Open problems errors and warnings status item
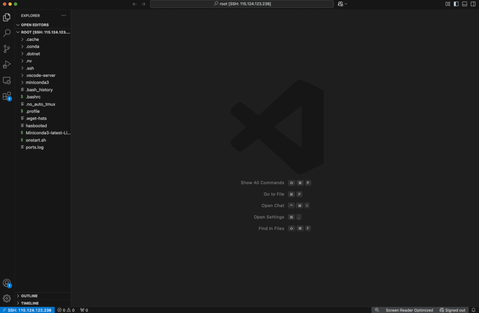The width and height of the screenshot is (479, 313). point(66,310)
